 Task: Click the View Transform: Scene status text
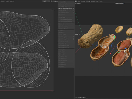click(81, 98)
